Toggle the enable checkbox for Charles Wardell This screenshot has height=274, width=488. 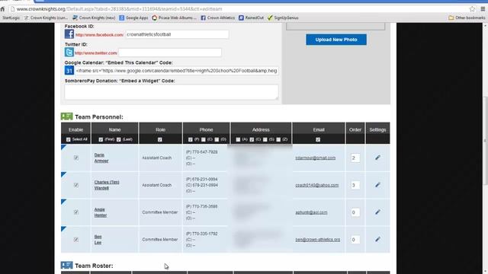click(x=76, y=185)
